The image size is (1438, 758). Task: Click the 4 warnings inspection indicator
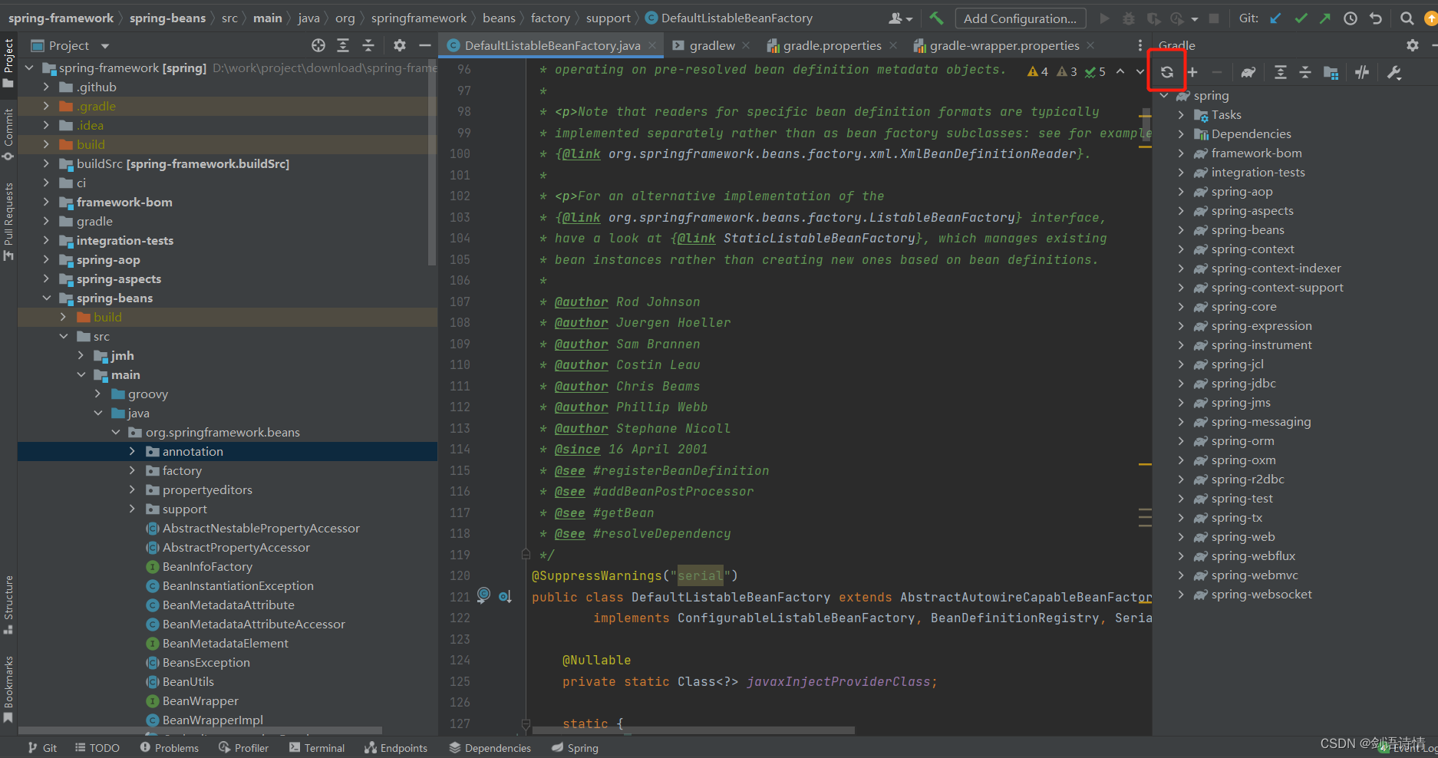tap(1037, 71)
